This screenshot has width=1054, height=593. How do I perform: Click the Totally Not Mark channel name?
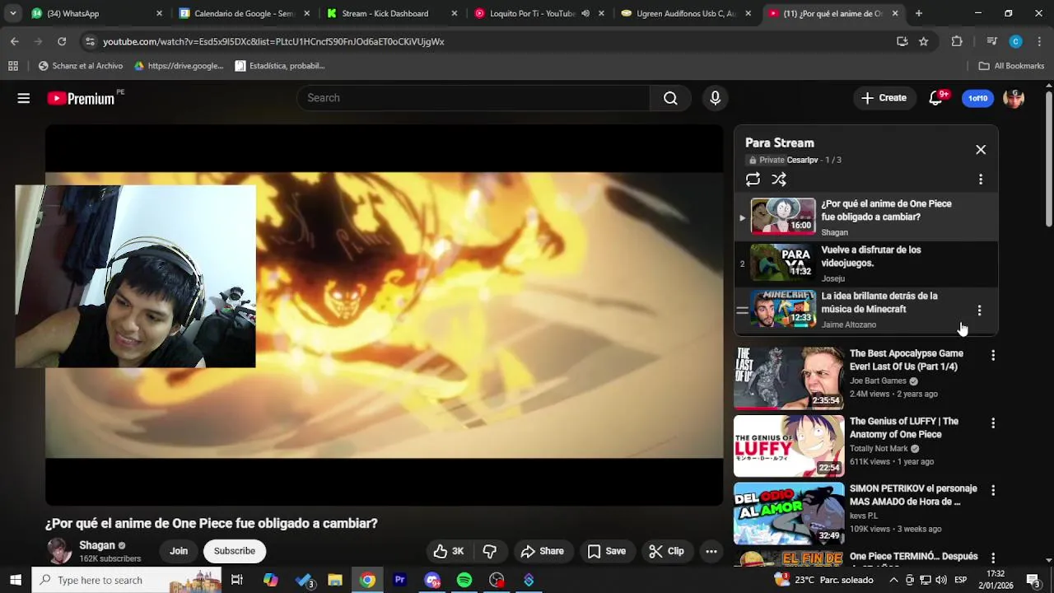879,448
